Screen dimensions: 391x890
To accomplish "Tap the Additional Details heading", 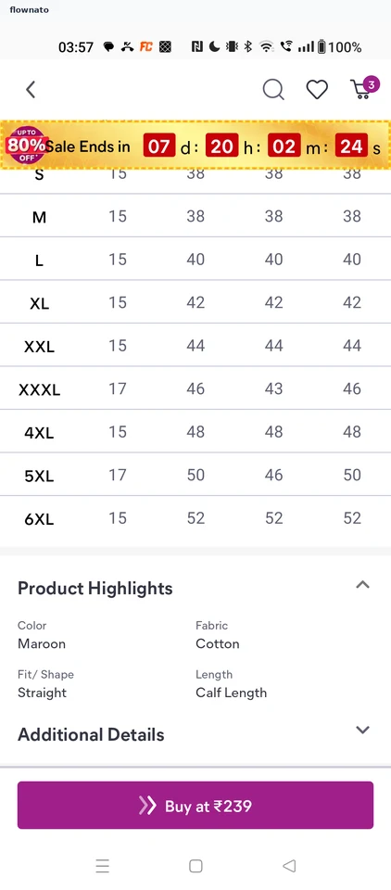I will point(91,734).
